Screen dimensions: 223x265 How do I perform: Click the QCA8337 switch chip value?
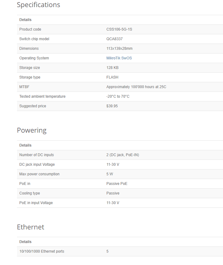pos(114,39)
